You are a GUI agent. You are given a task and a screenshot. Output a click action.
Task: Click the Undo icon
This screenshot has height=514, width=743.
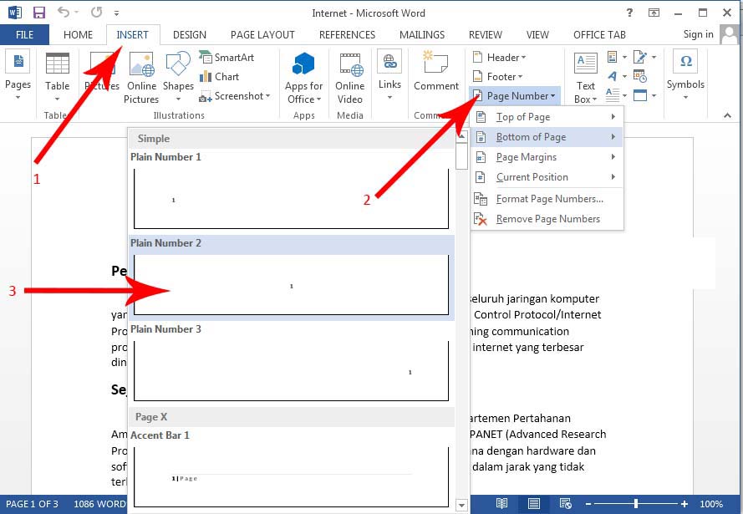(64, 12)
